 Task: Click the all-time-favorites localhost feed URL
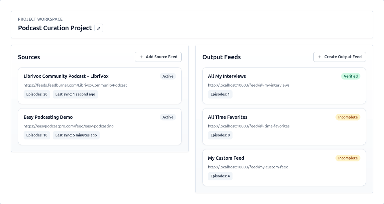[x=248, y=126]
